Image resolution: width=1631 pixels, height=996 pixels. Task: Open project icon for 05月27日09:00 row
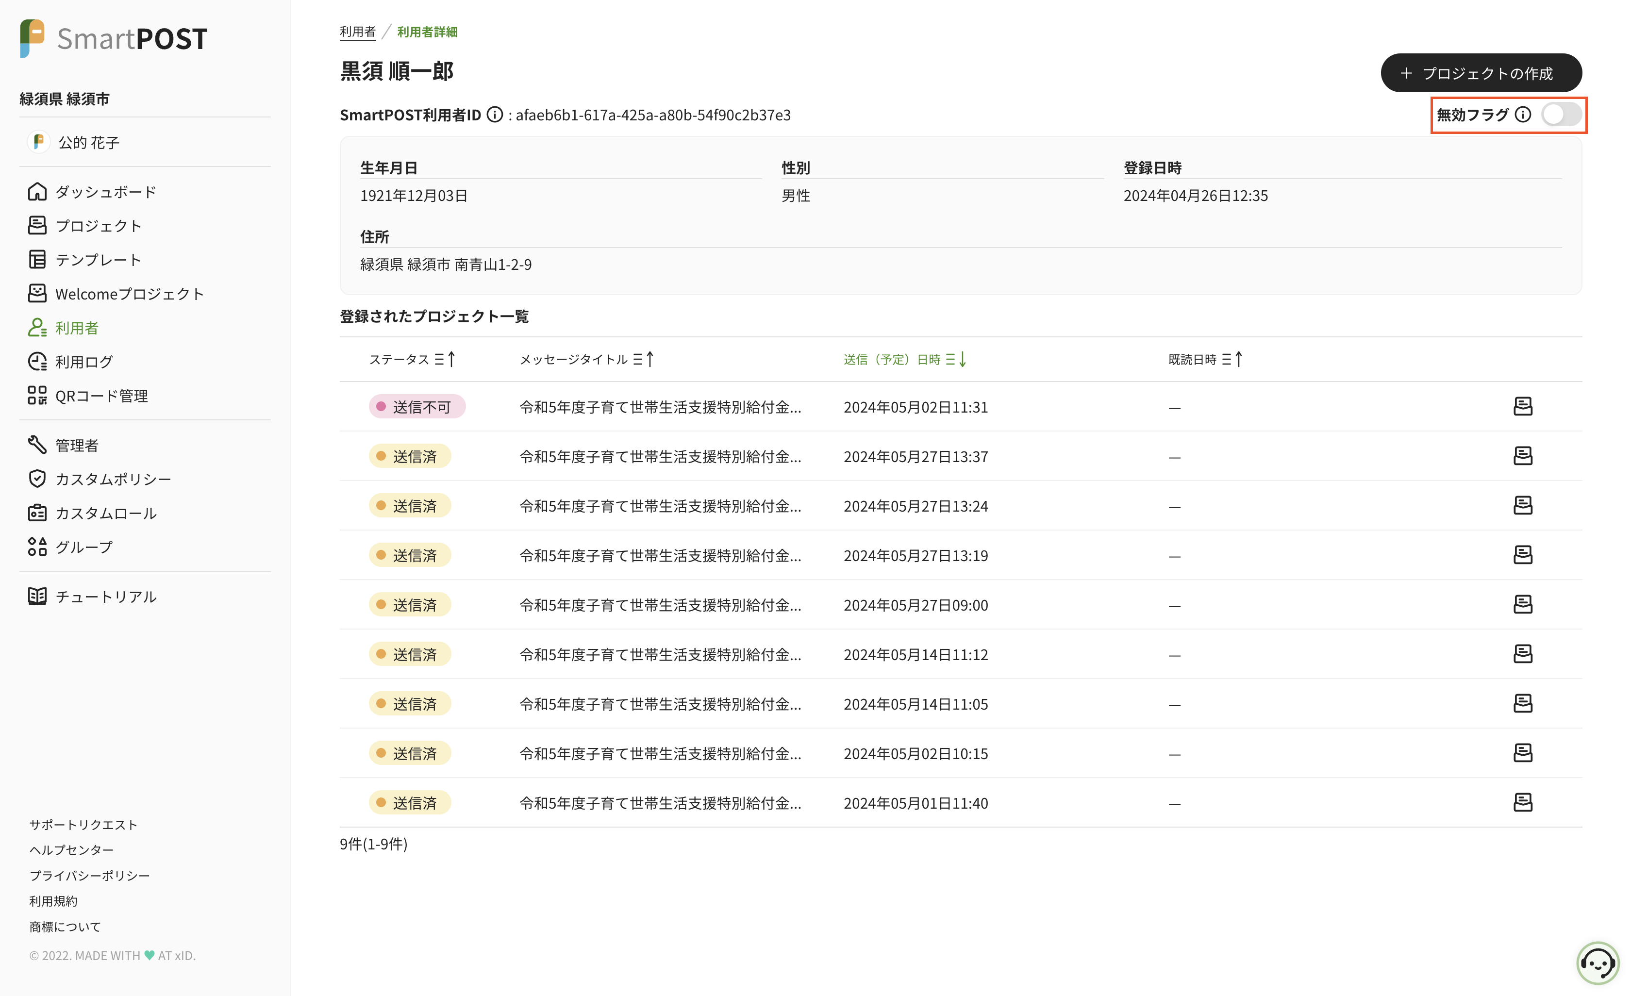(1522, 604)
